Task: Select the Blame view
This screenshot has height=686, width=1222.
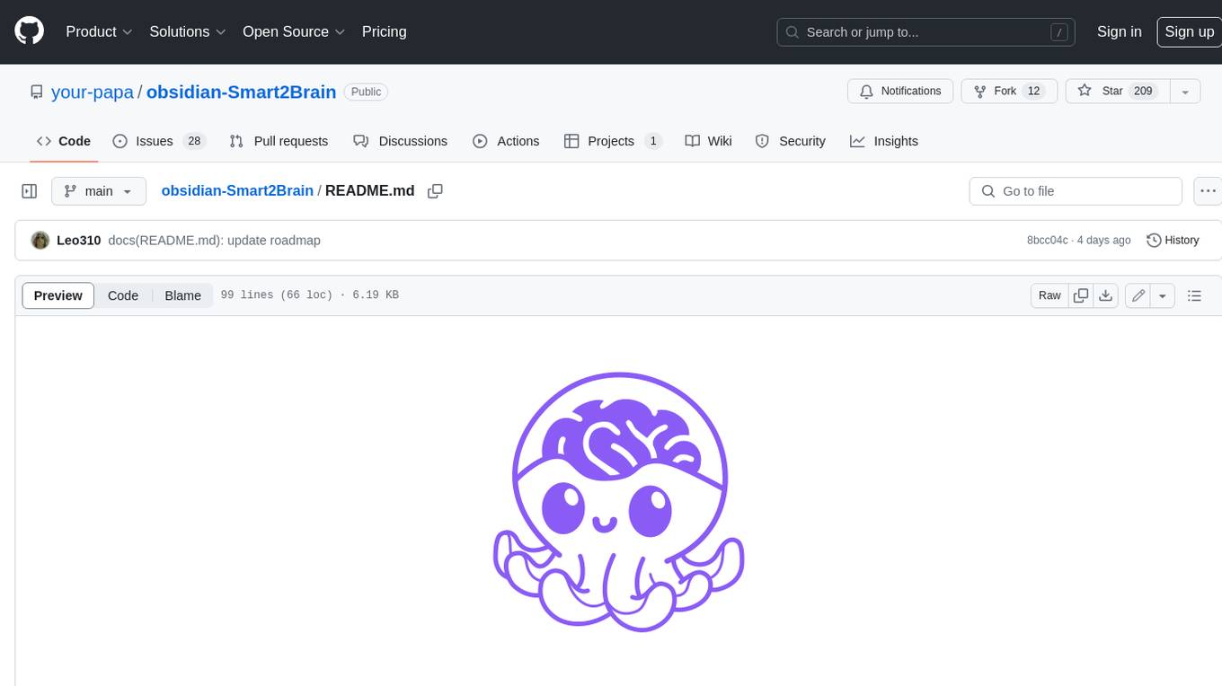Action: pyautogui.click(x=182, y=295)
